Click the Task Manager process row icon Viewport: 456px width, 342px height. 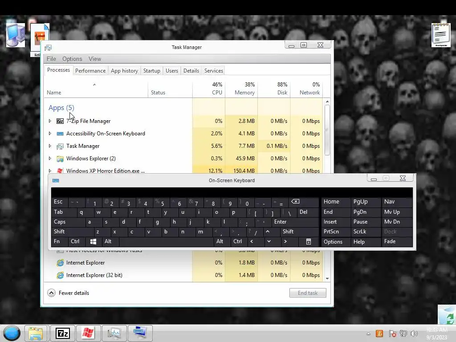tap(60, 146)
